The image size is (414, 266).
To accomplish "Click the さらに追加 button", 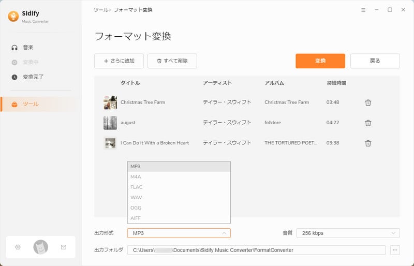I will click(x=119, y=61).
